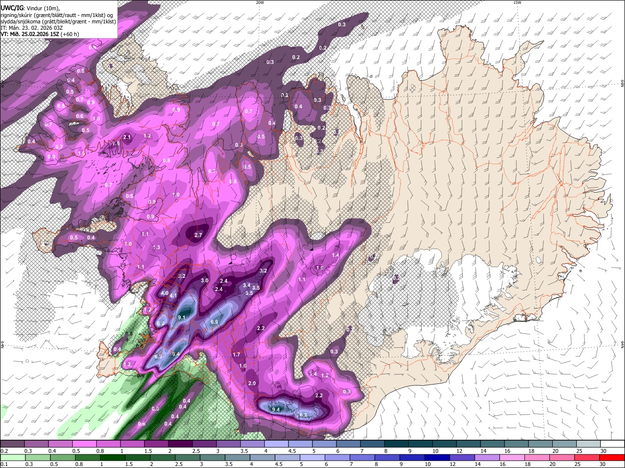Click the '30' label in the rain legend row
Viewport: 625px width, 468px height.
602,464
